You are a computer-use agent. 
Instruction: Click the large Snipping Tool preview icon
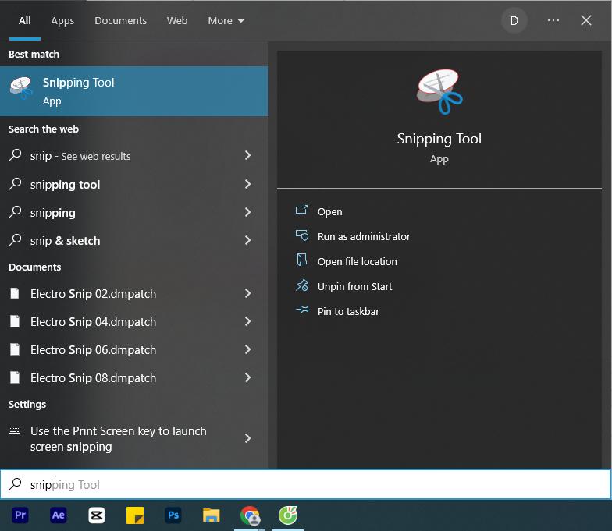click(x=439, y=92)
